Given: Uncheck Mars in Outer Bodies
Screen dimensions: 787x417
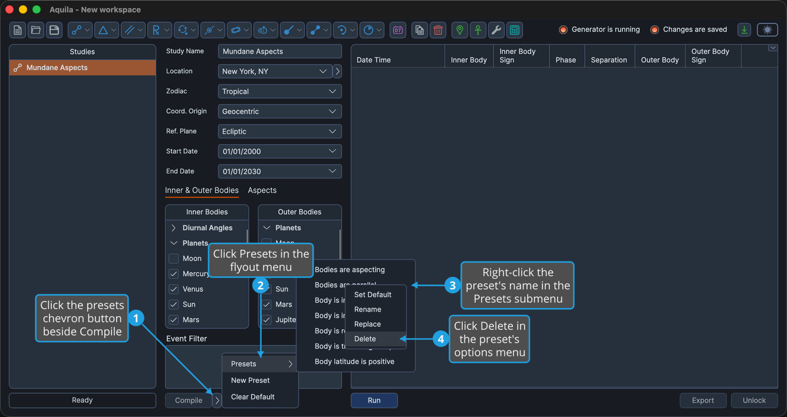Looking at the screenshot, I should tap(266, 305).
